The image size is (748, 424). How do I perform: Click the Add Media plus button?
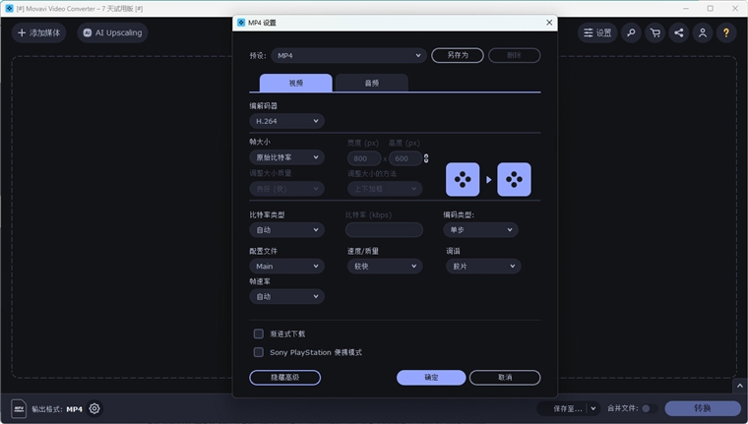pyautogui.click(x=38, y=32)
